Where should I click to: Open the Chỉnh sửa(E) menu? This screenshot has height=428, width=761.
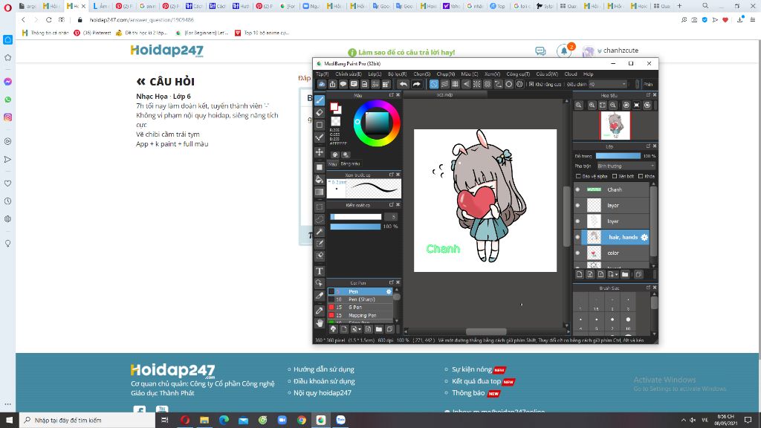pyautogui.click(x=348, y=74)
